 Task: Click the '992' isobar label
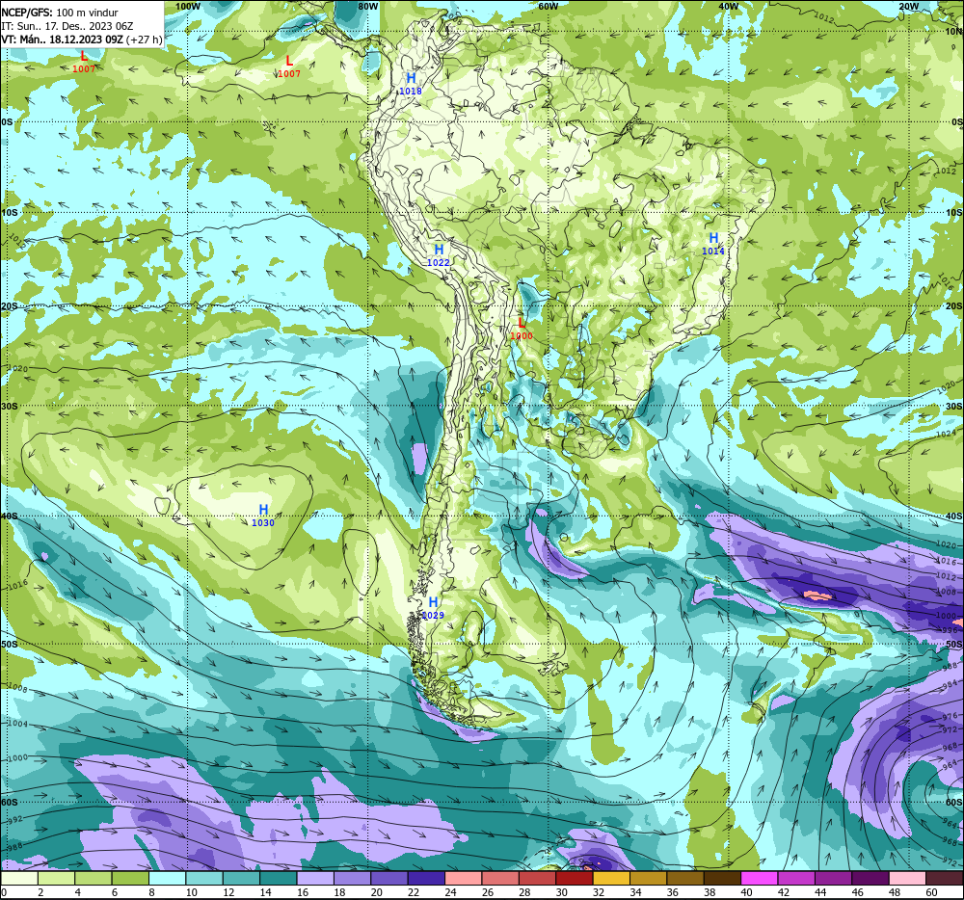coord(14,819)
